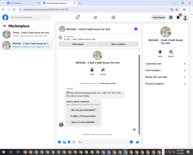Send quick reply Sorry, it's not available.
This screenshot has height=155, width=193.
(83, 122)
